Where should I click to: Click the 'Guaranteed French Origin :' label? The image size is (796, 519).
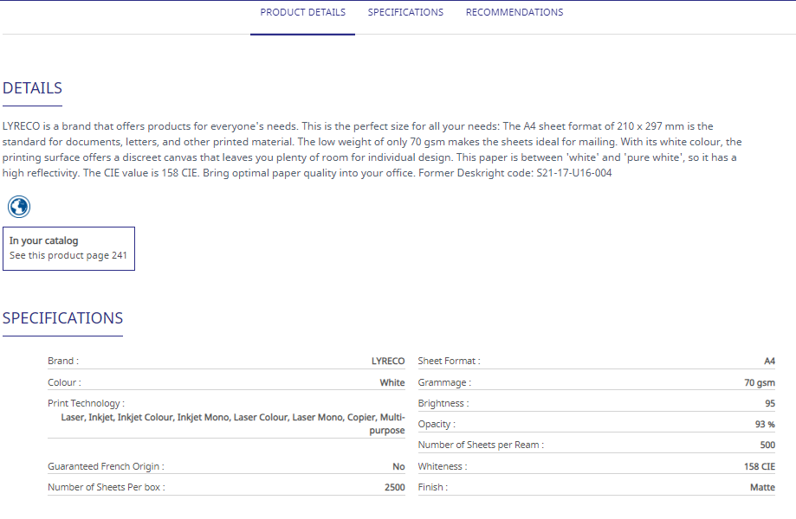pos(106,466)
